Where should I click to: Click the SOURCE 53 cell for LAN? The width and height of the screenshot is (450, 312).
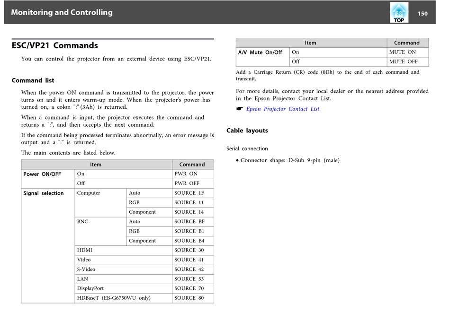(193, 279)
